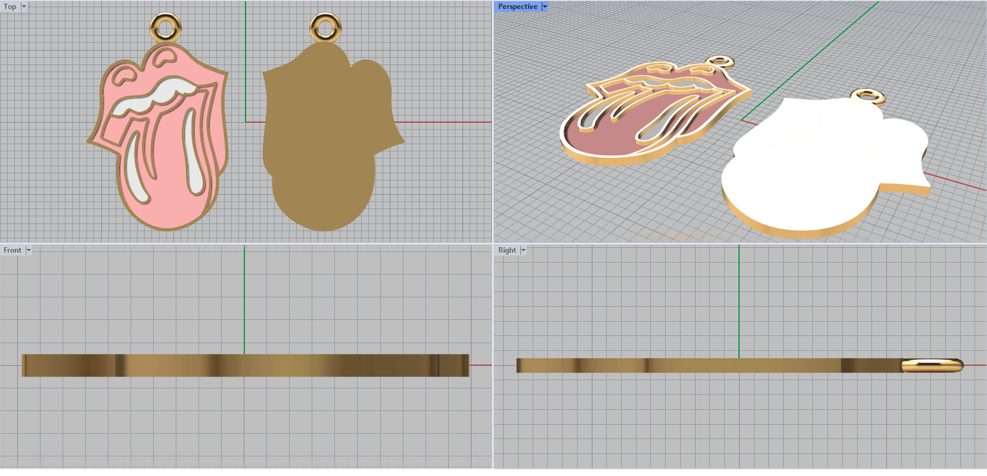Click the Top viewport title label
The width and height of the screenshot is (987, 476).
pos(10,7)
